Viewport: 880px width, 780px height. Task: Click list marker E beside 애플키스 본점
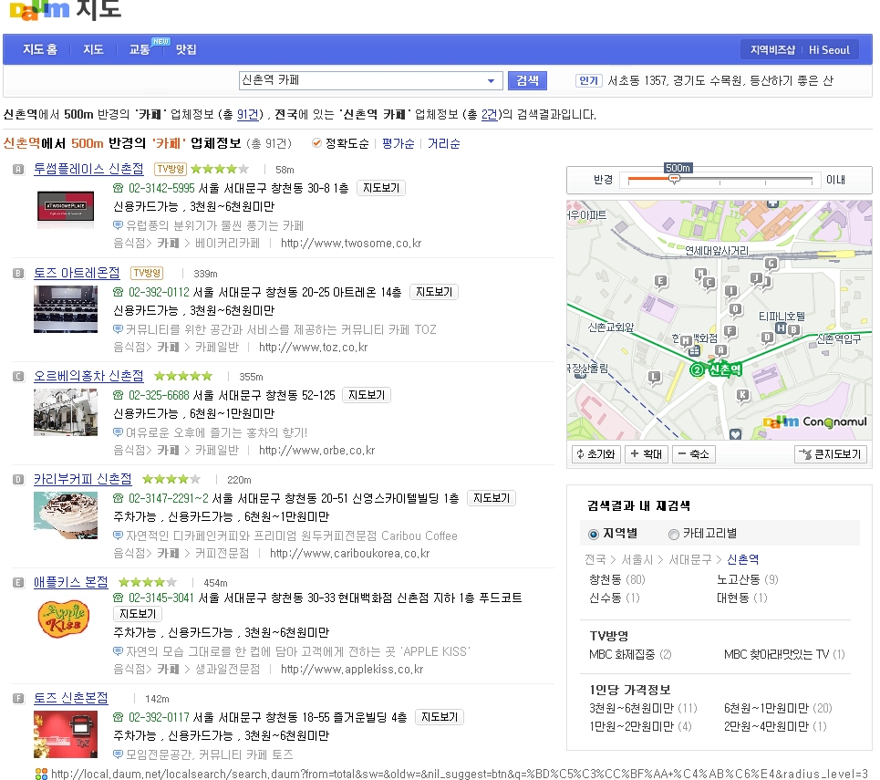point(18,582)
